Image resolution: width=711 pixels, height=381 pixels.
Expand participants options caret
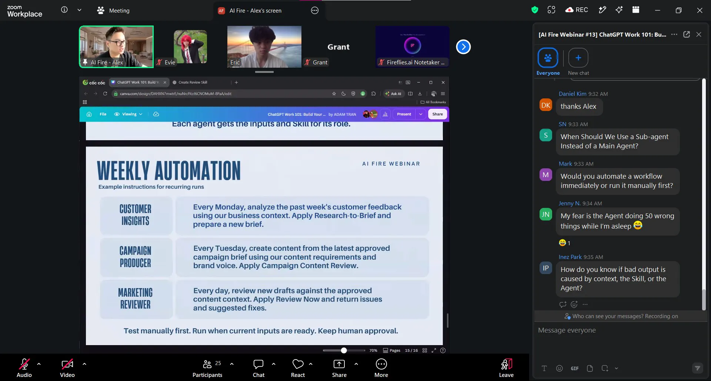[232, 364]
